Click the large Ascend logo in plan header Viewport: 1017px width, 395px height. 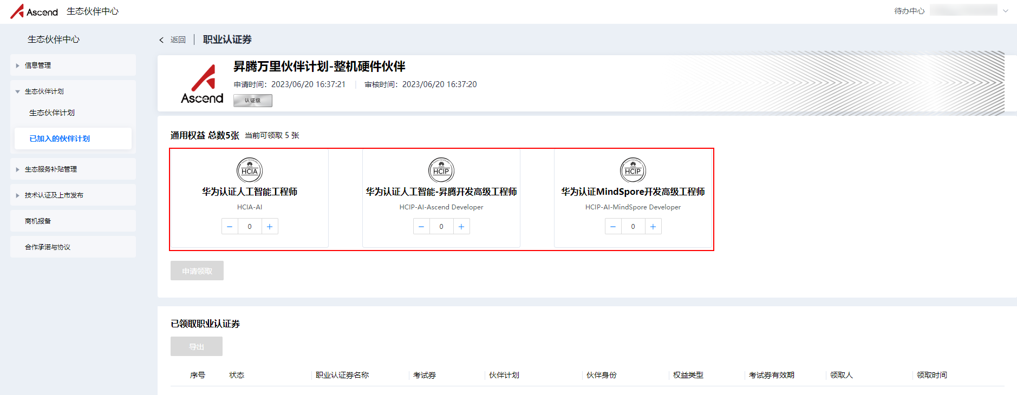(202, 84)
